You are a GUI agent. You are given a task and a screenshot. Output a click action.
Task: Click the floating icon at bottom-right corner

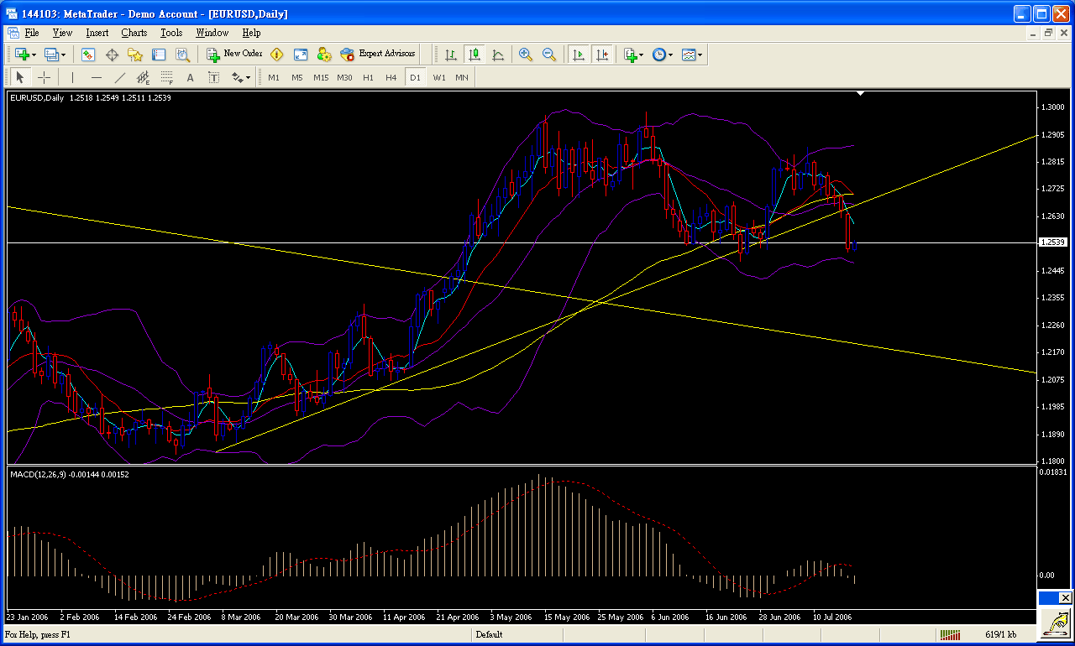1056,623
